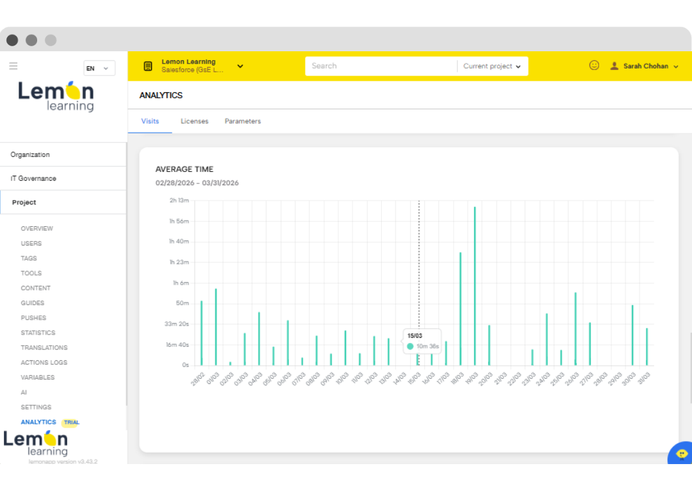The height and width of the screenshot is (491, 692).
Task: Select the Visits tab
Action: 150,121
